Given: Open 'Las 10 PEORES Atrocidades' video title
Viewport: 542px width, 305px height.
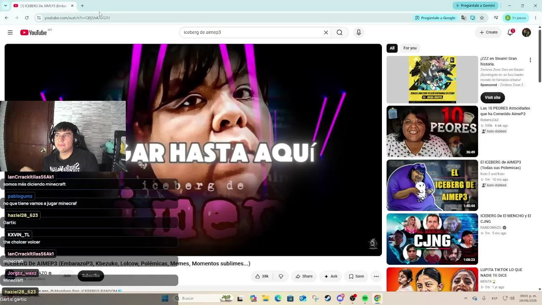Looking at the screenshot, I should [x=505, y=111].
